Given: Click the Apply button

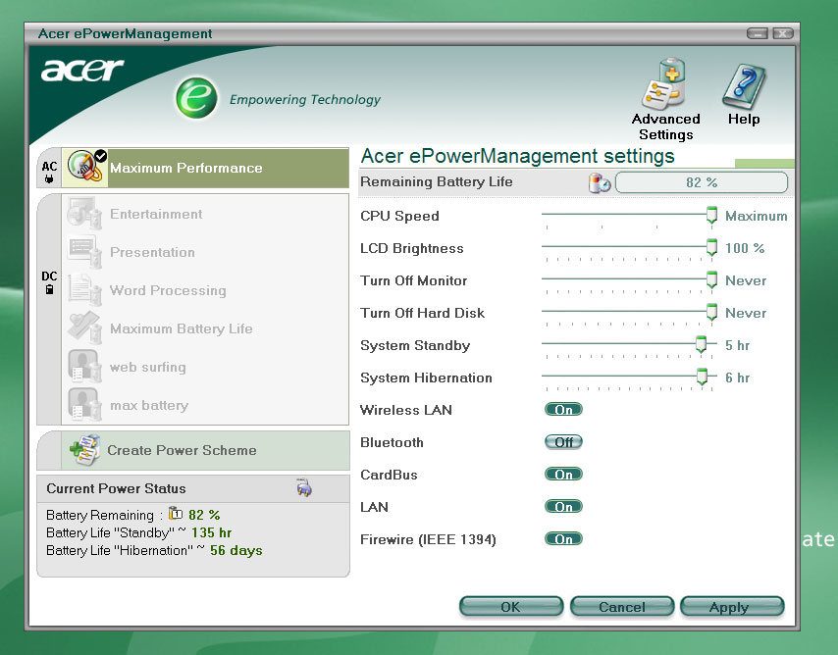Looking at the screenshot, I should 732,607.
